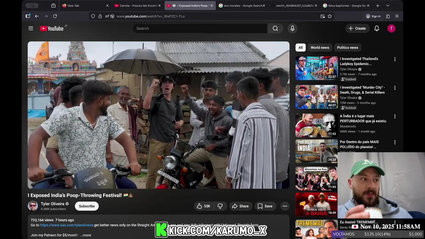Expand the description with ...more
425x239 pixels.
tap(85, 235)
